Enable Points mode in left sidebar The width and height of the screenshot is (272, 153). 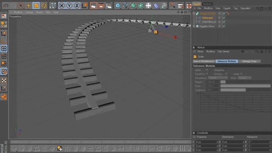click(4, 48)
